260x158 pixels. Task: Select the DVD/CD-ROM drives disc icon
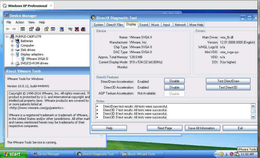click(x=17, y=63)
